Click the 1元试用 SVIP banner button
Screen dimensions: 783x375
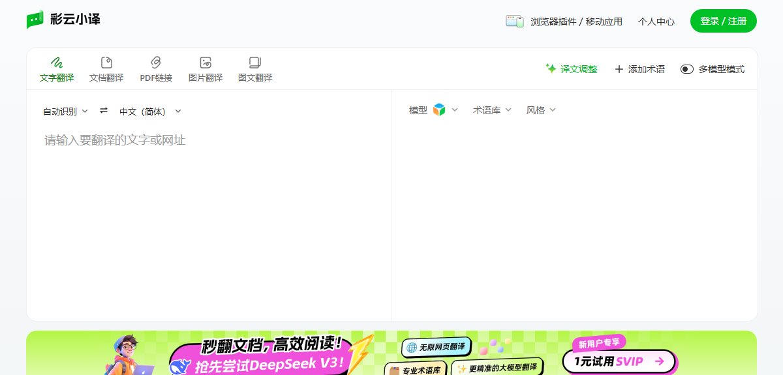[x=620, y=361]
